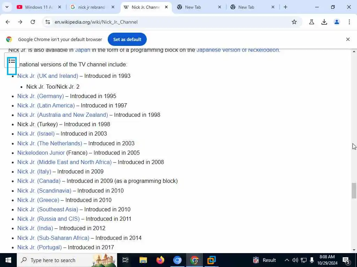Close the Nick Jr. Channel tab
357x267 pixels.
pyautogui.click(x=166, y=7)
